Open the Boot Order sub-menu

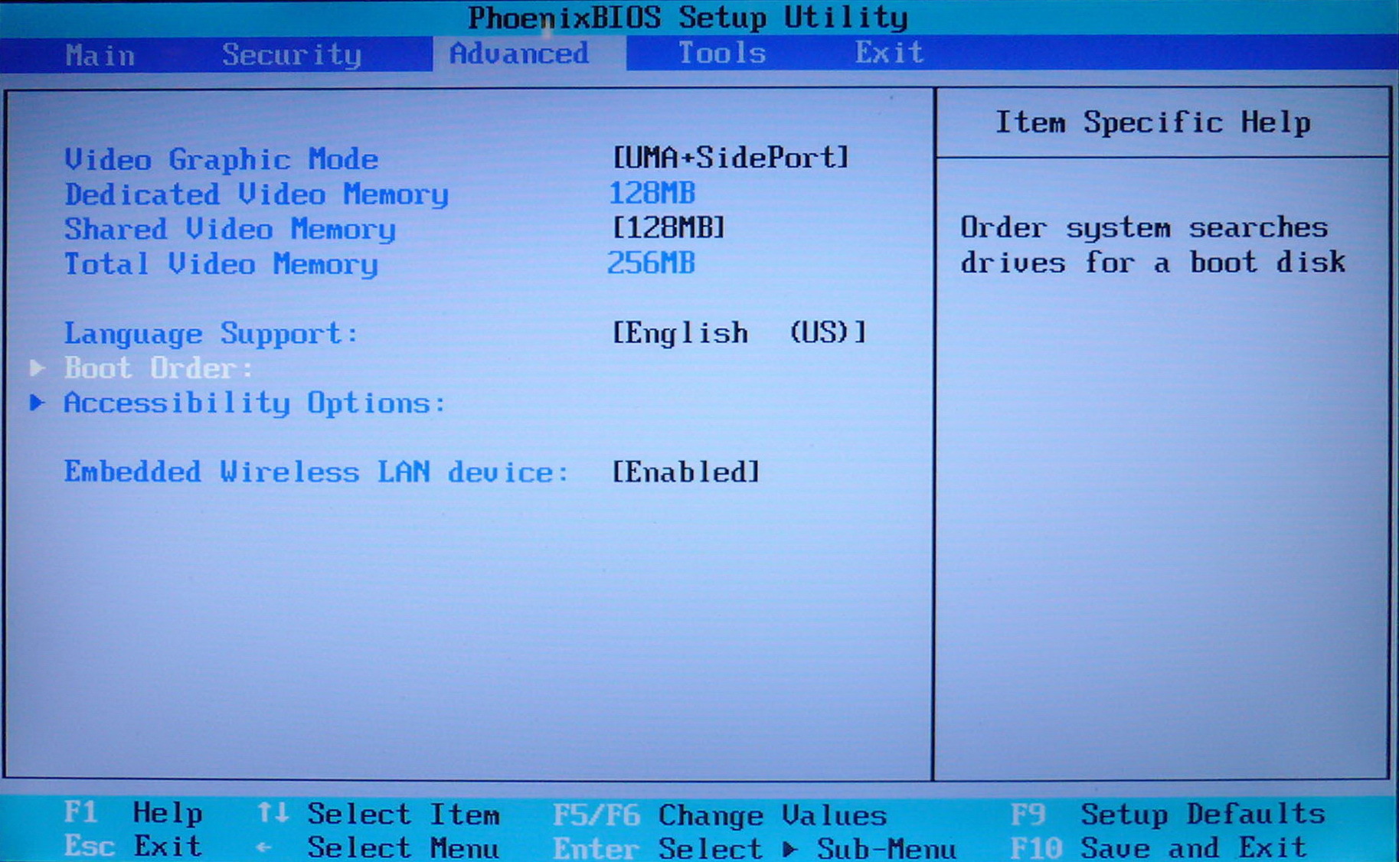point(159,368)
